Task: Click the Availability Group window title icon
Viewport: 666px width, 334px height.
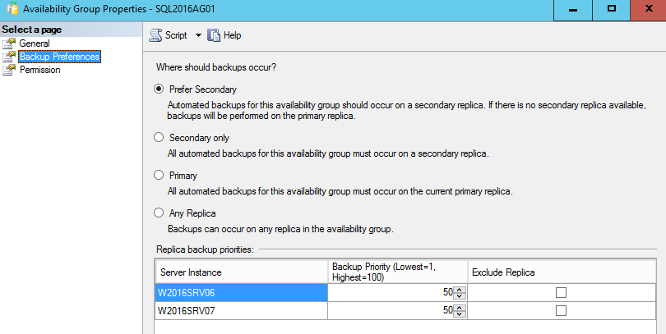Action: coord(12,10)
